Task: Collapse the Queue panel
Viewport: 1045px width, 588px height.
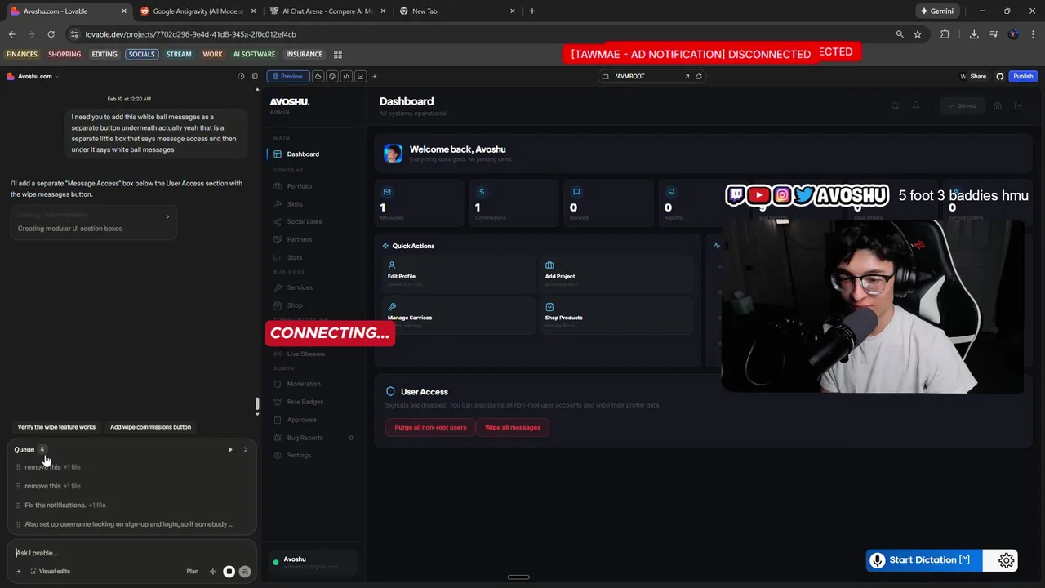Action: 245,449
